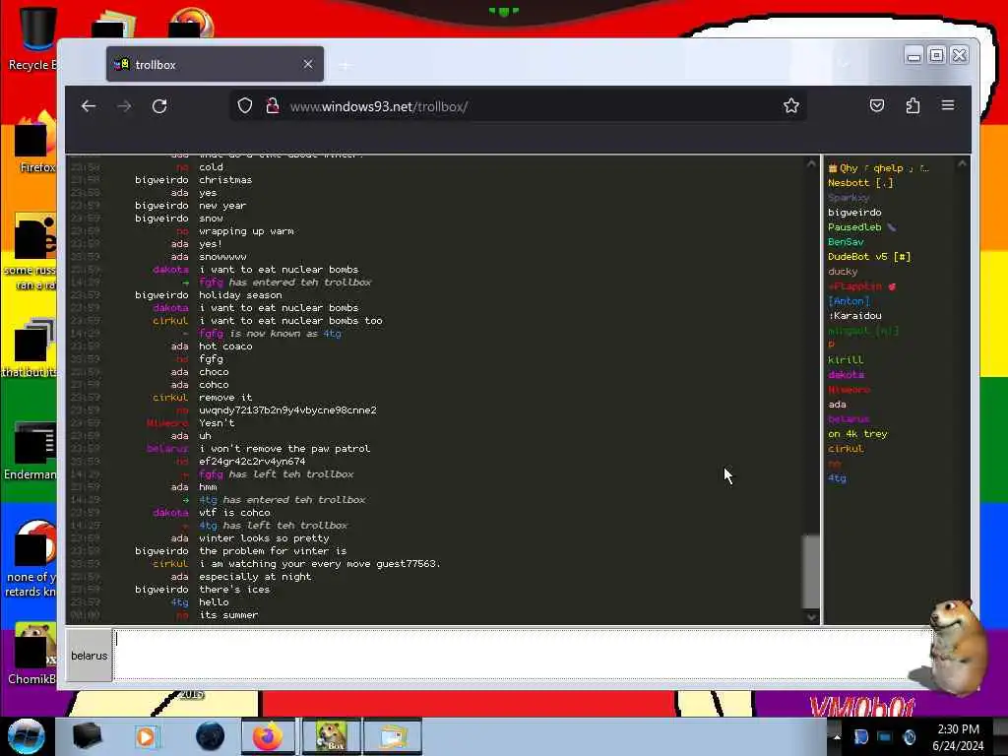This screenshot has height=756, width=1008.
Task: Select ducky in the user list
Action: 843,272
